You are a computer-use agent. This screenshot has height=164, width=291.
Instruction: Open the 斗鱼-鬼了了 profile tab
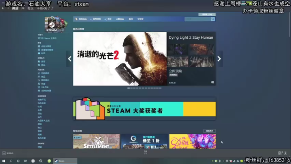[x=45, y=8]
